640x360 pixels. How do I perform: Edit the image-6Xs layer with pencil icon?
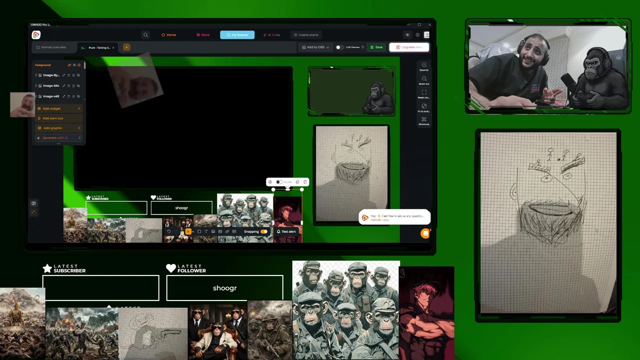(63, 85)
